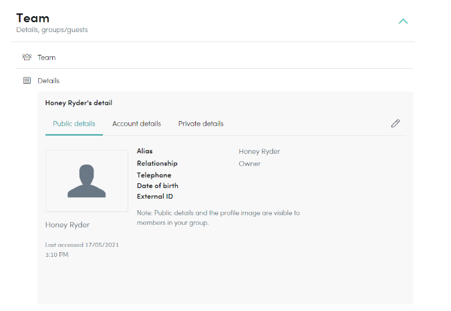Switch to Account details tab
451x311 pixels.
click(136, 124)
